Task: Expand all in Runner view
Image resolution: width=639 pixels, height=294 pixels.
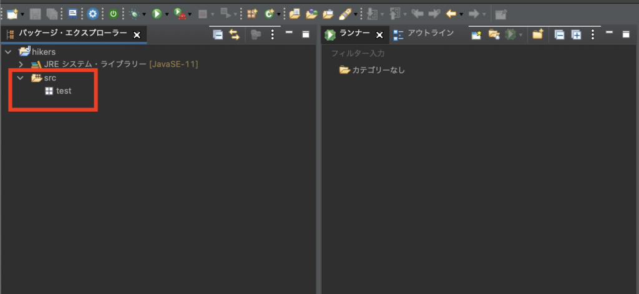Action: tap(576, 35)
